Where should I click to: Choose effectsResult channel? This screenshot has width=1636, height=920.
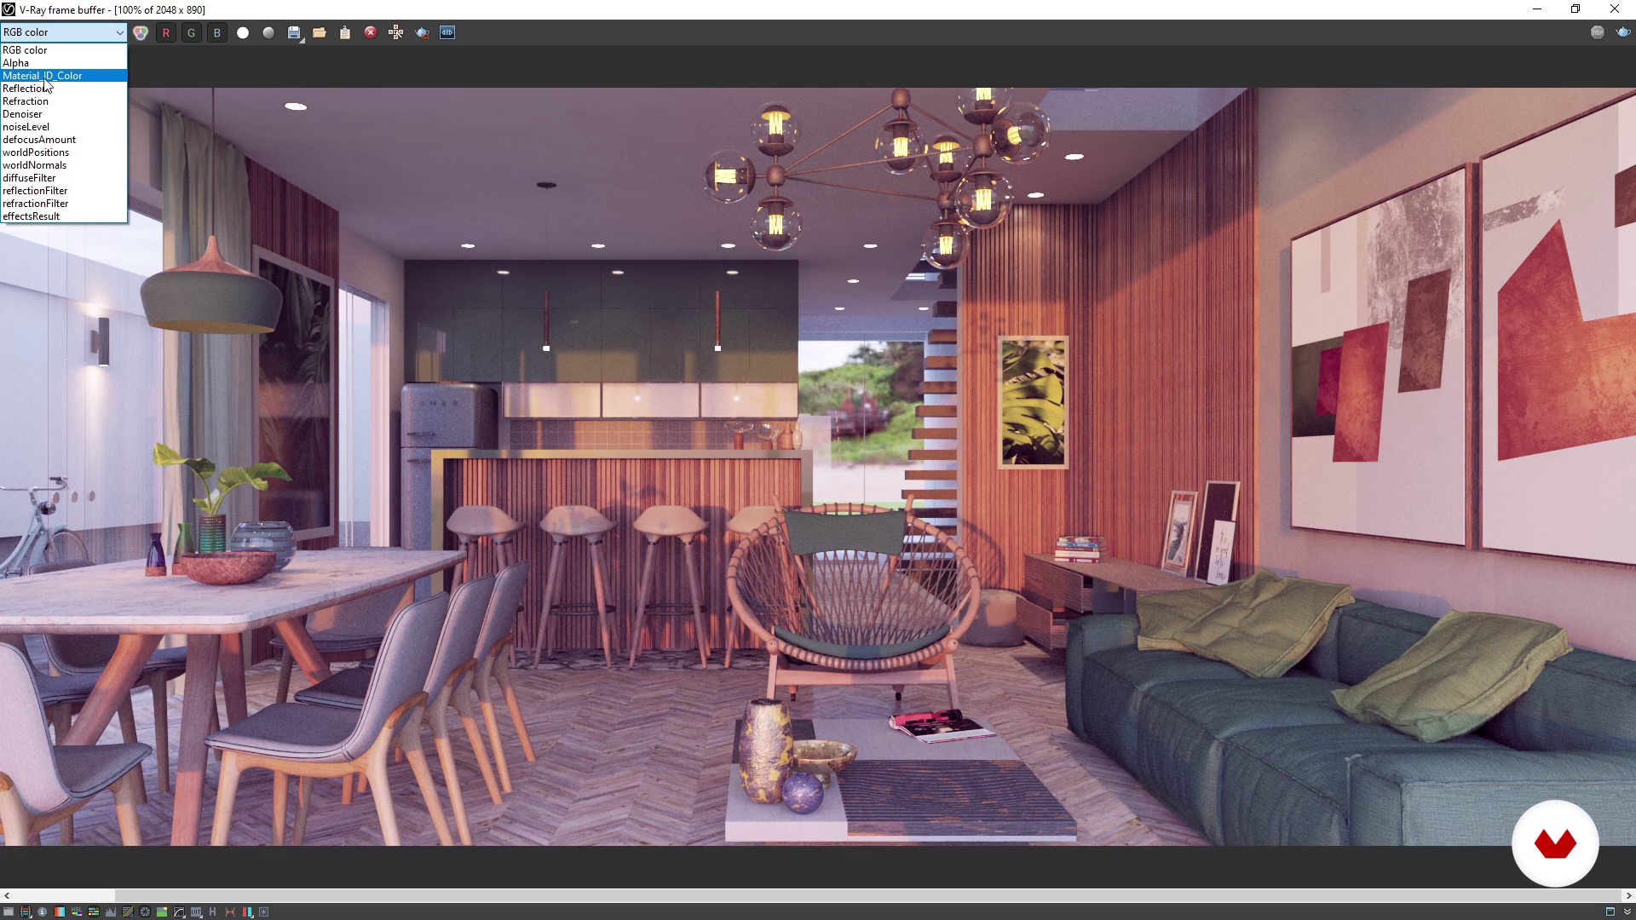[64, 216]
